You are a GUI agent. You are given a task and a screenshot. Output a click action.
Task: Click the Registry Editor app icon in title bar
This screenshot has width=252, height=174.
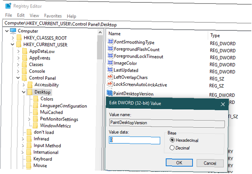click(8, 6)
